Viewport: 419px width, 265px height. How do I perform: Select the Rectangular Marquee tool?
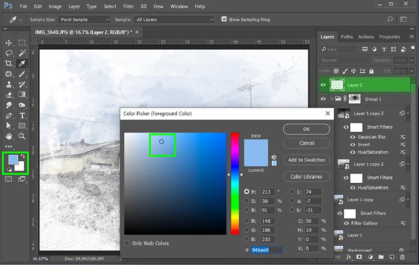pos(22,43)
